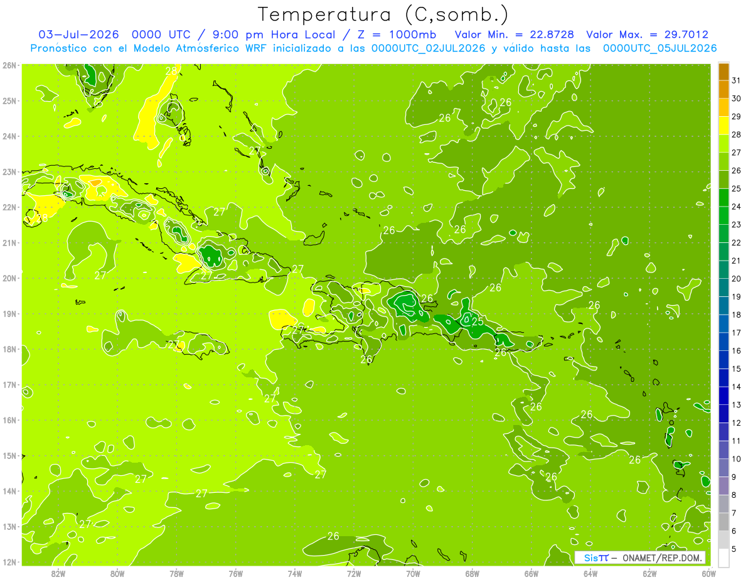
Task: Click the colorbar legend value 20
Action: 736,279
